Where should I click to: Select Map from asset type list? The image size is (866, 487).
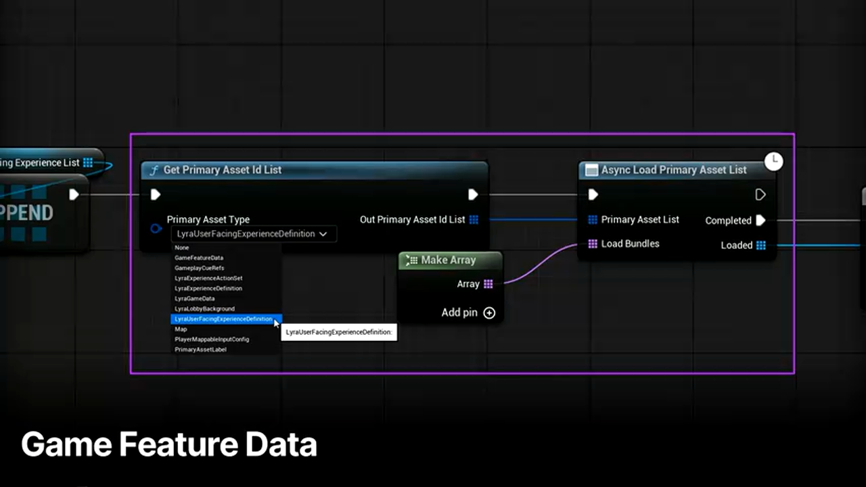point(181,329)
